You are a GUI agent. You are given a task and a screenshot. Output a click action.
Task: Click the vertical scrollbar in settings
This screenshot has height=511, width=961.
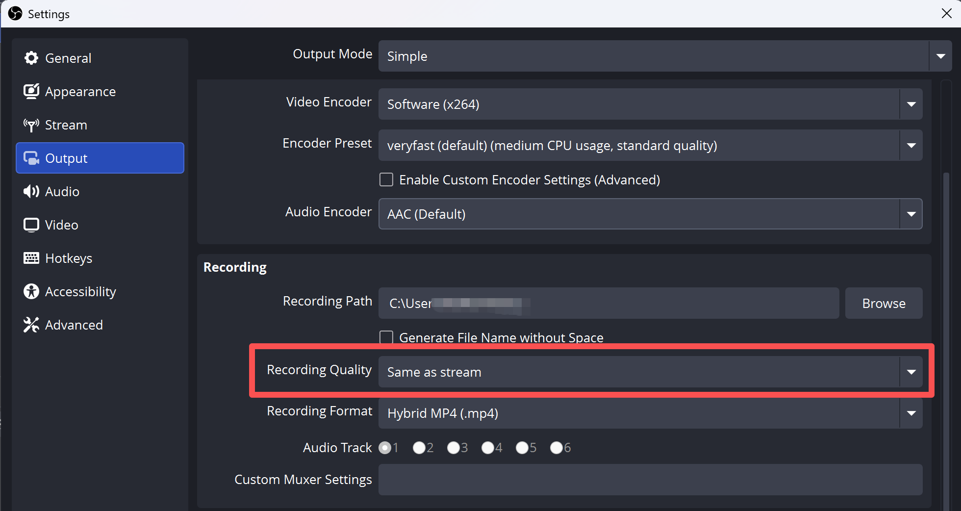pyautogui.click(x=946, y=341)
